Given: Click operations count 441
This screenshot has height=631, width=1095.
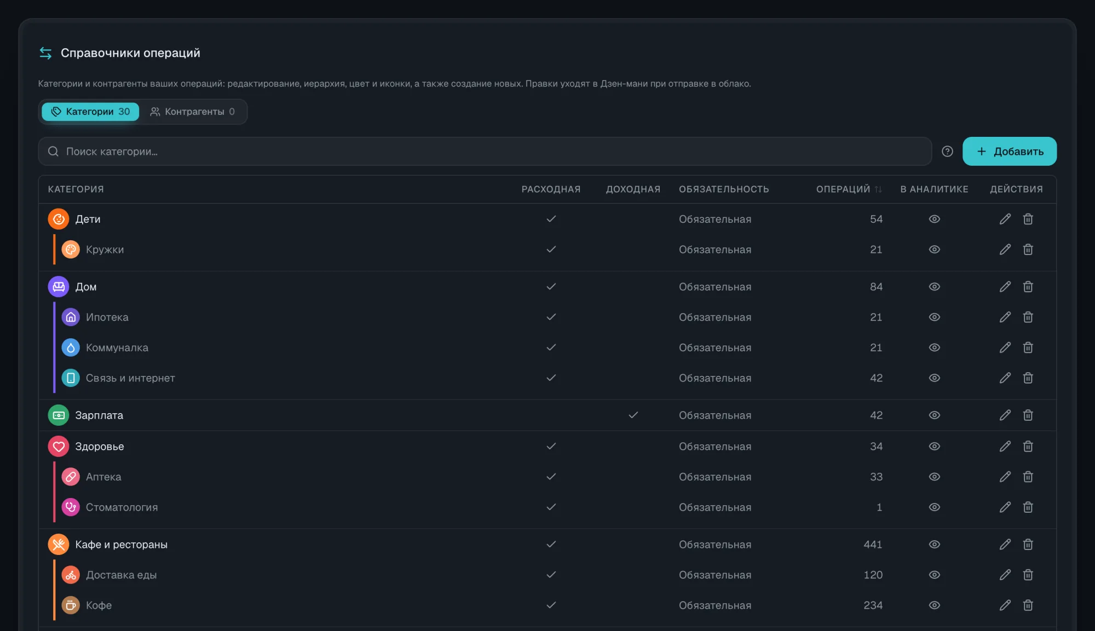Looking at the screenshot, I should coord(873,545).
